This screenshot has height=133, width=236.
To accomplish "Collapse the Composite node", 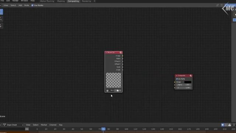I will pyautogui.click(x=176, y=75).
